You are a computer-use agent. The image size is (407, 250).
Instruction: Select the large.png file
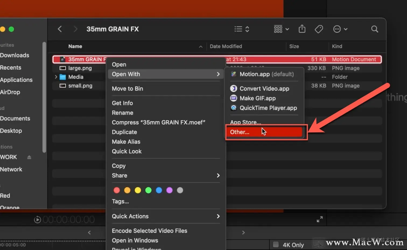pos(80,68)
